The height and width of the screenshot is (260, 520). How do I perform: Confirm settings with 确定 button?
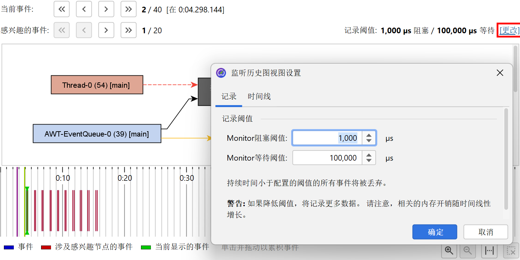435,232
